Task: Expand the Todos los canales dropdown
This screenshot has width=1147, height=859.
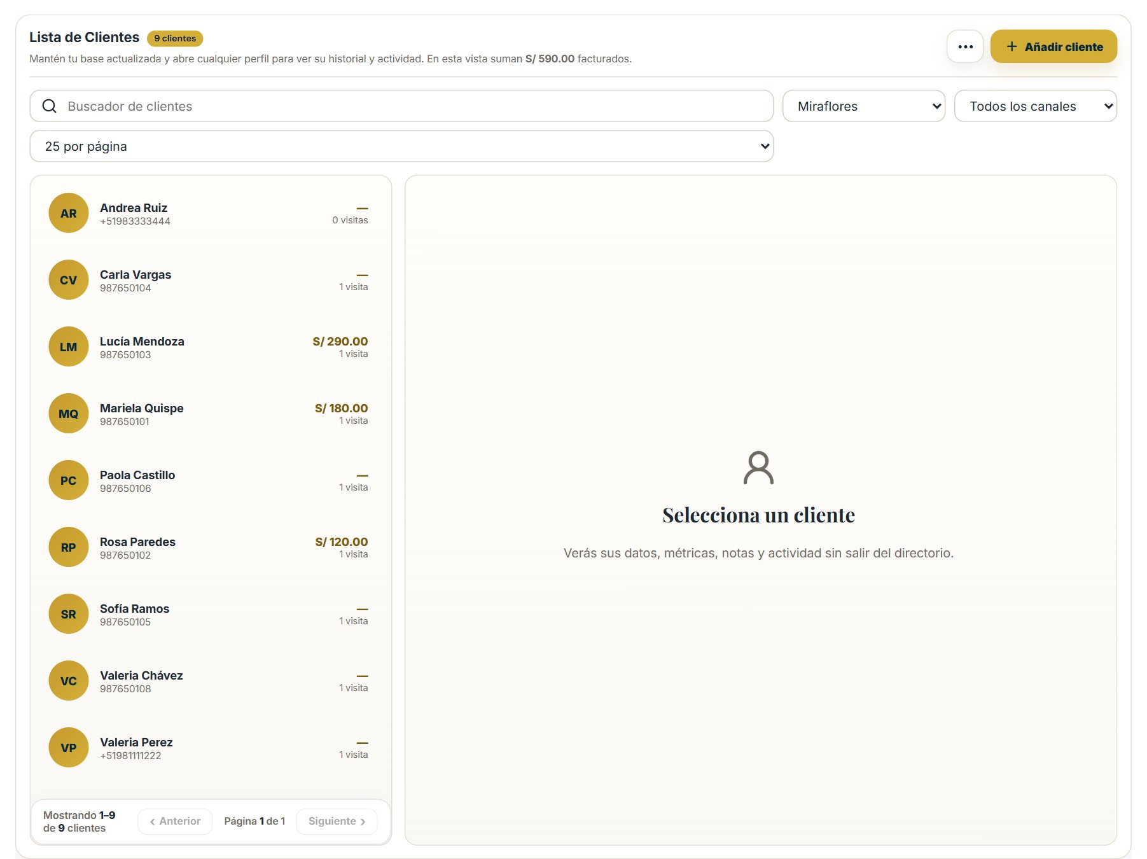Action: pos(1035,106)
